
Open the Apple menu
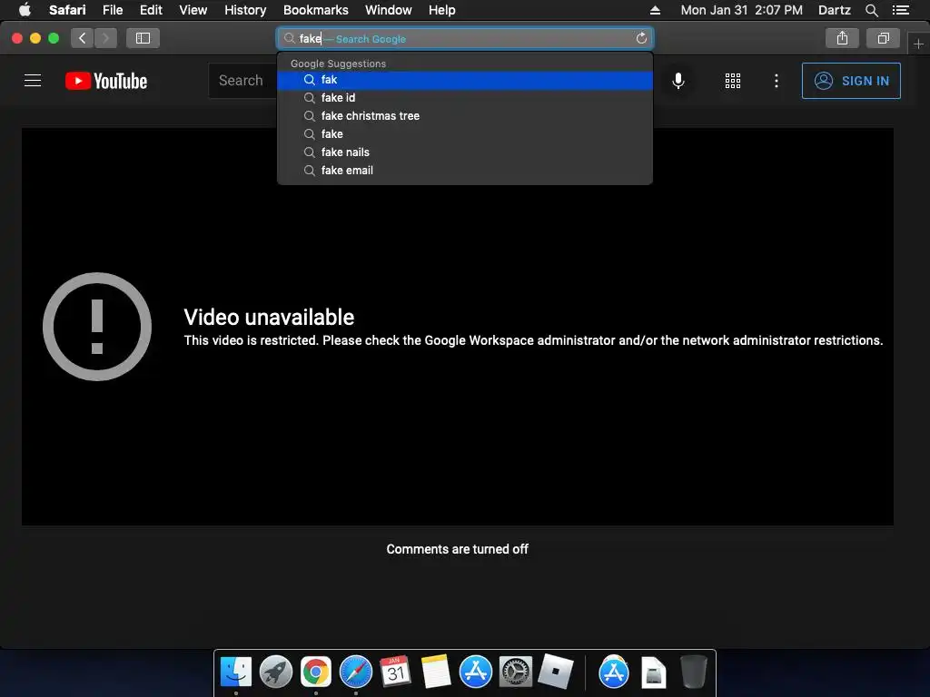[x=25, y=10]
